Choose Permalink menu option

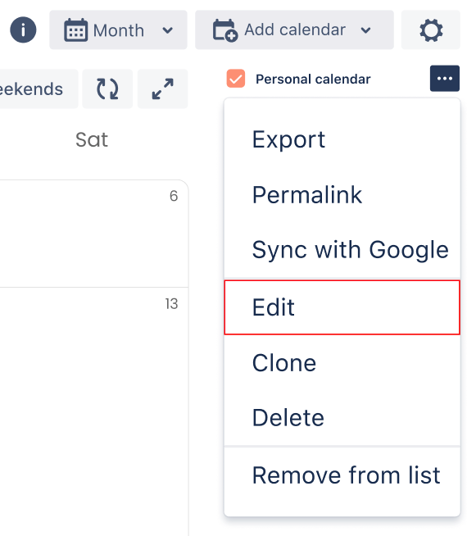click(342, 195)
